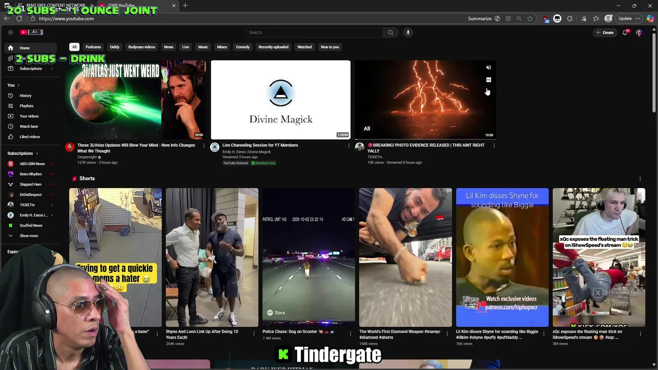
Task: Open the Copilot icon in the toolbar
Action: click(650, 18)
